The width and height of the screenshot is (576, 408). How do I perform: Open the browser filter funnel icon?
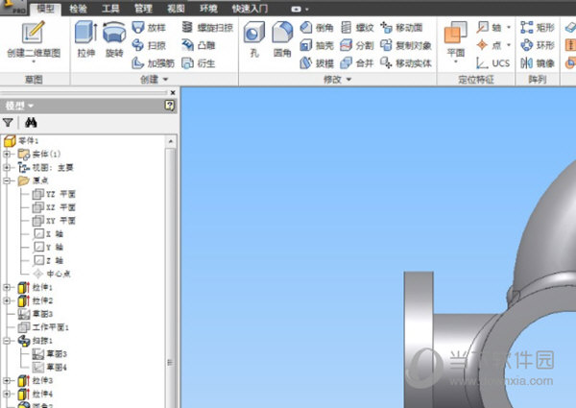pos(8,122)
